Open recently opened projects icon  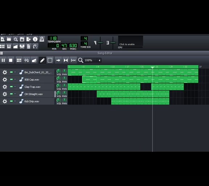[16, 39]
